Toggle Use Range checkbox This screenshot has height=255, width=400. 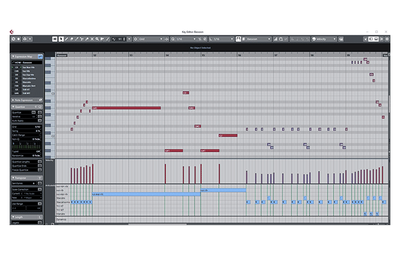(40, 204)
